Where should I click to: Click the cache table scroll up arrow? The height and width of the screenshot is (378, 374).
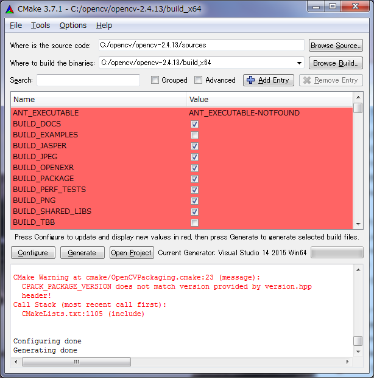358,97
